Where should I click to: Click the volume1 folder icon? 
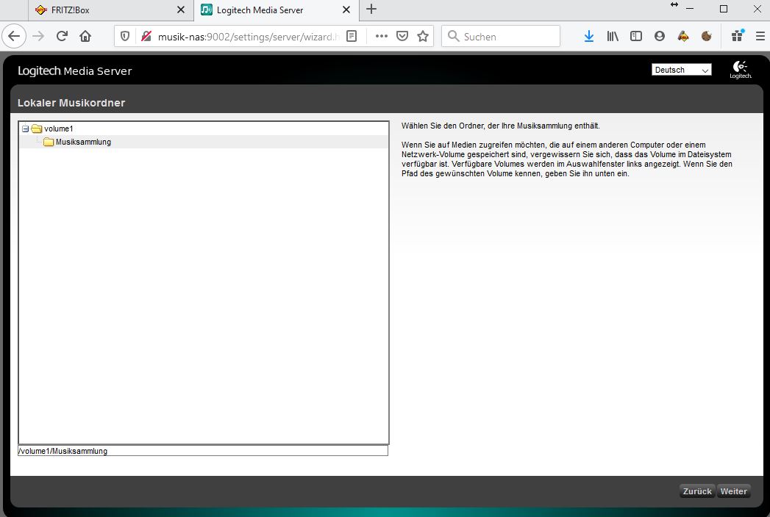(x=37, y=129)
